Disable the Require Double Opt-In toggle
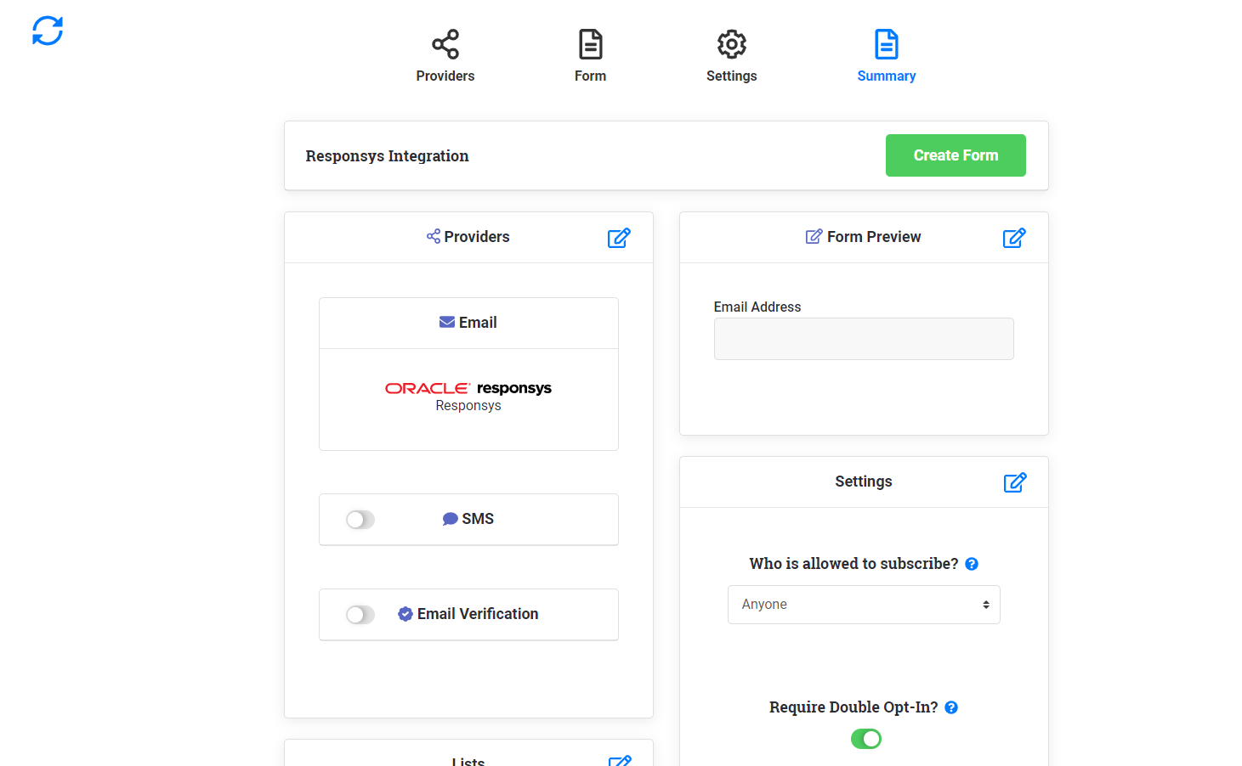This screenshot has height=766, width=1242. pos(865,739)
